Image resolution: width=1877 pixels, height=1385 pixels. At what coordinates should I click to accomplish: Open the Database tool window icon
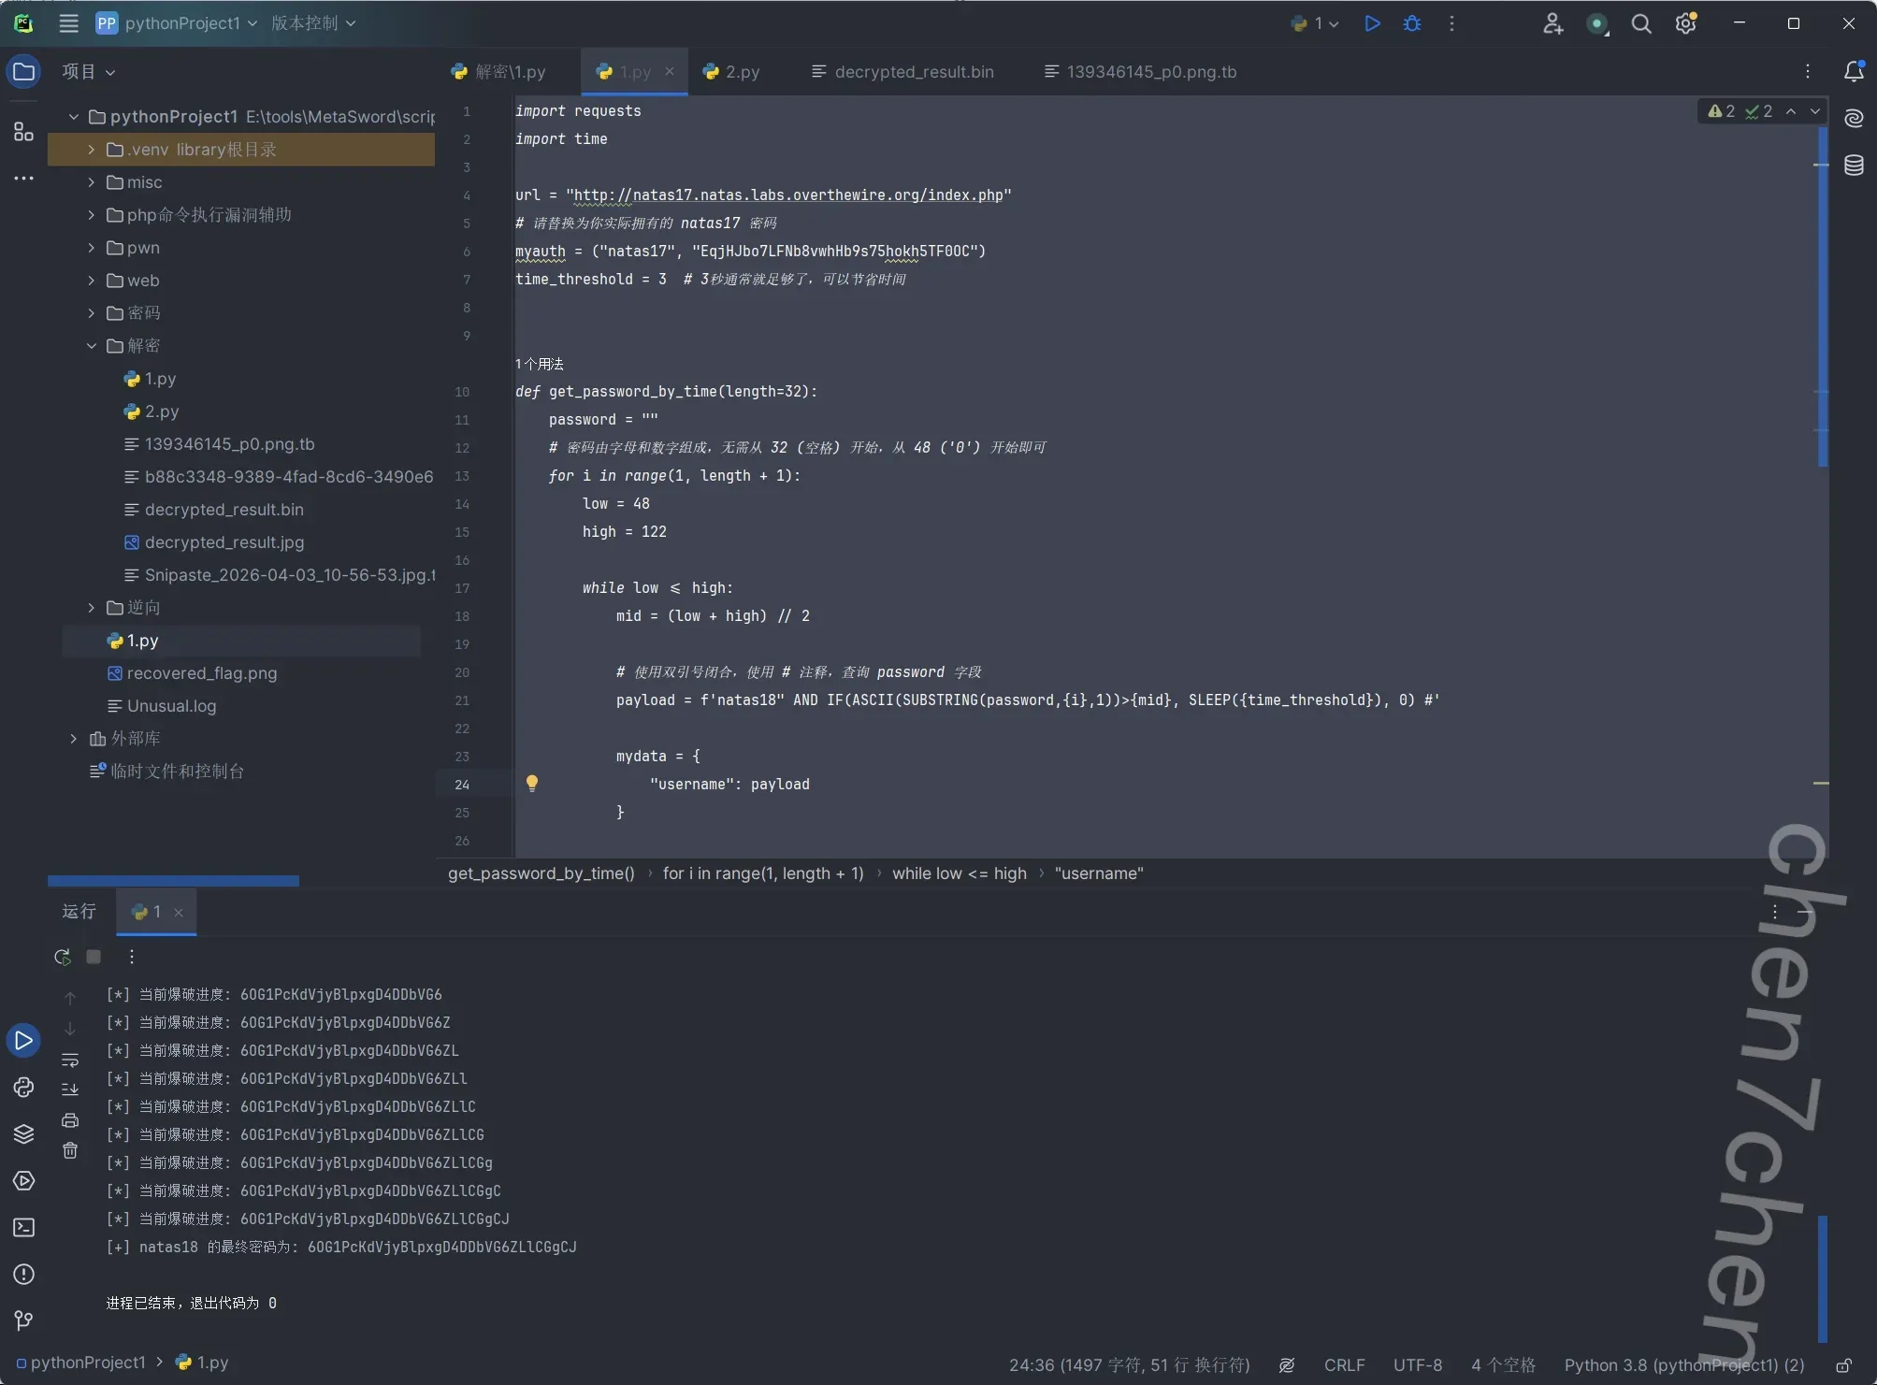[1854, 166]
